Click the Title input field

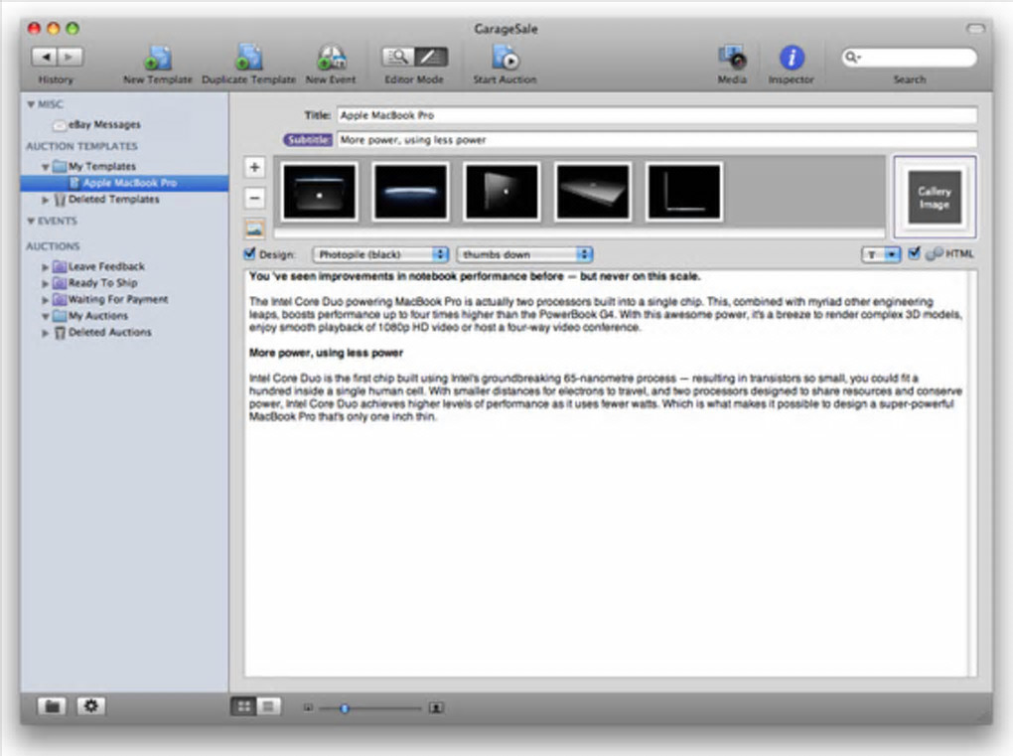pos(656,115)
